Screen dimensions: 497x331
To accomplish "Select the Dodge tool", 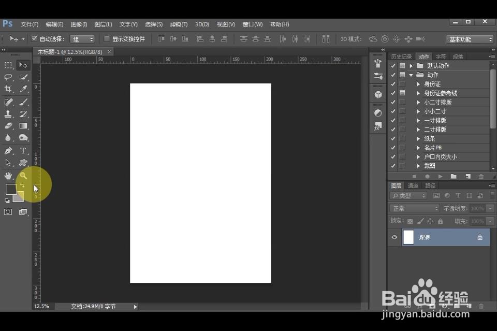I will click(x=23, y=138).
